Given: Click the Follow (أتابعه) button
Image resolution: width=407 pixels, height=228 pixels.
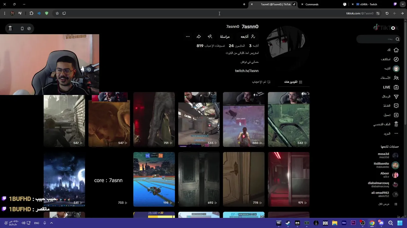Looking at the screenshot, I should [248, 37].
